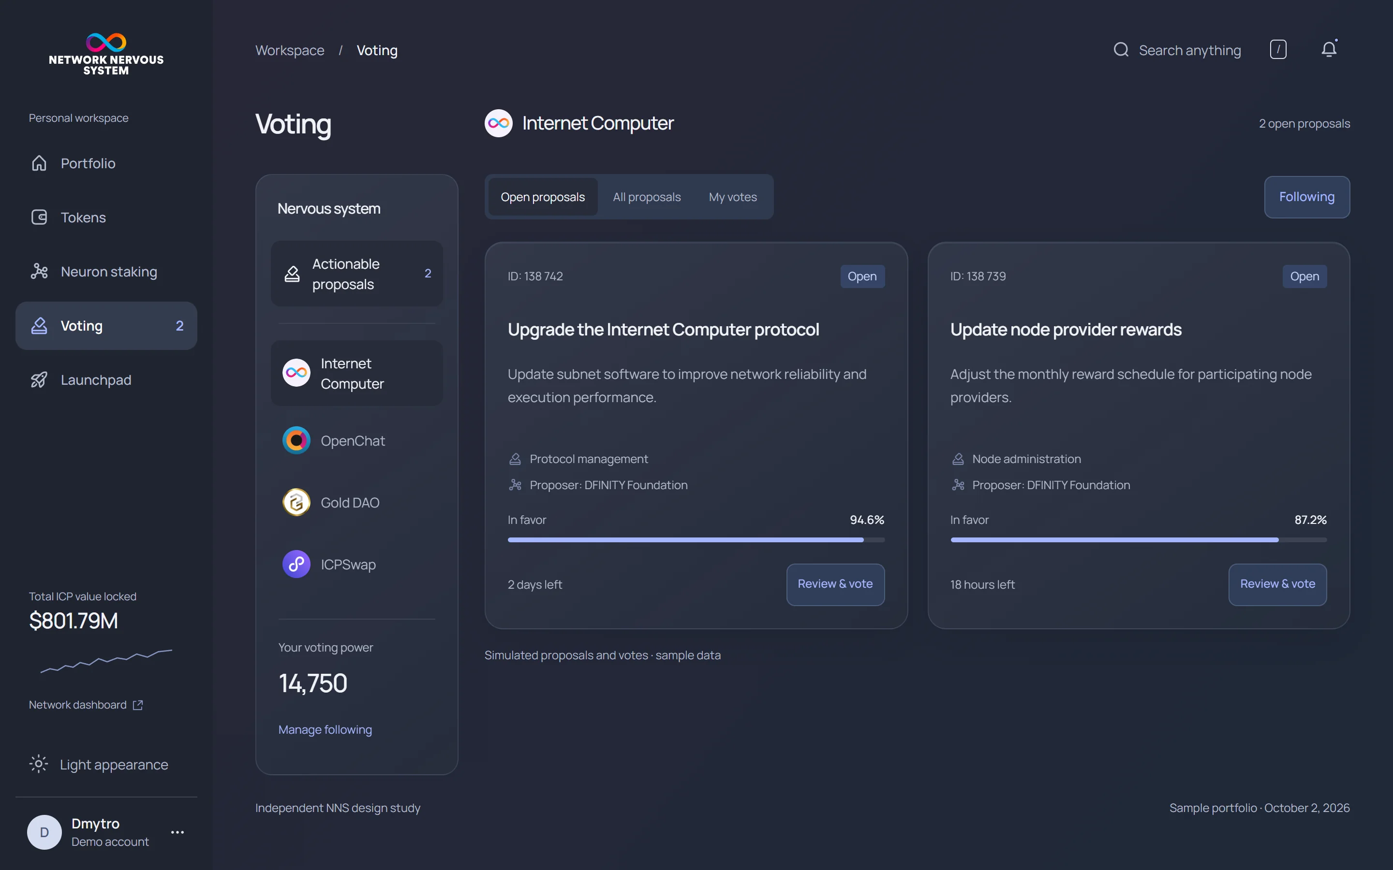Open the notifications bell
Screen dimensions: 1393x870
[x=1329, y=49]
